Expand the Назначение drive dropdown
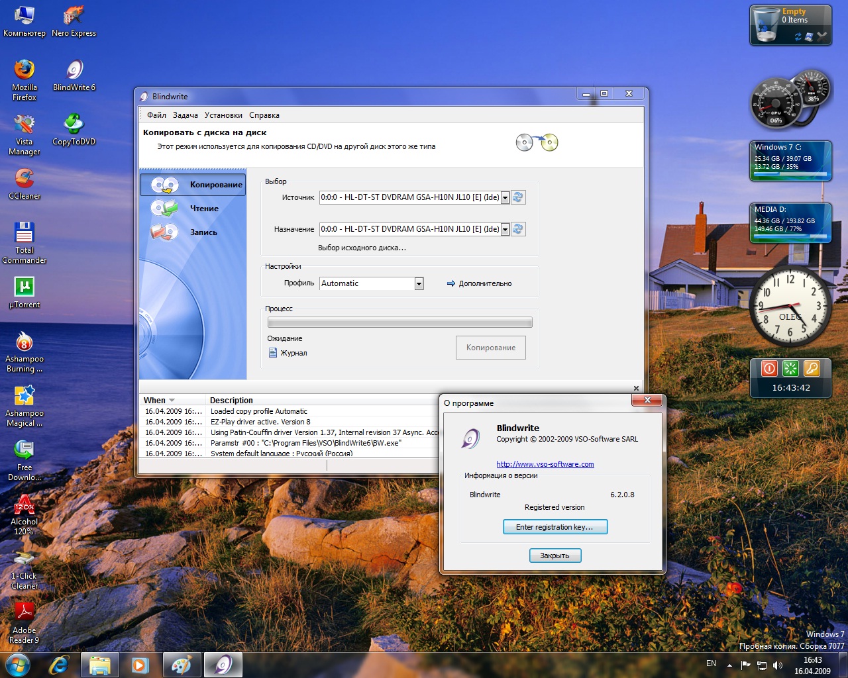 tap(505, 229)
